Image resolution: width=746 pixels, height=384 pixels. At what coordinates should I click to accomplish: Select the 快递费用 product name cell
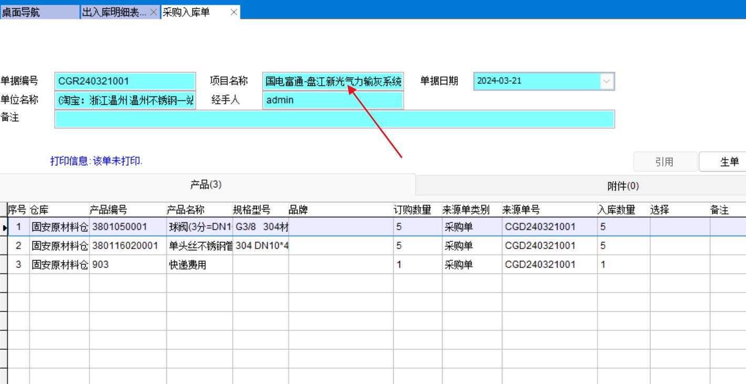[199, 265]
